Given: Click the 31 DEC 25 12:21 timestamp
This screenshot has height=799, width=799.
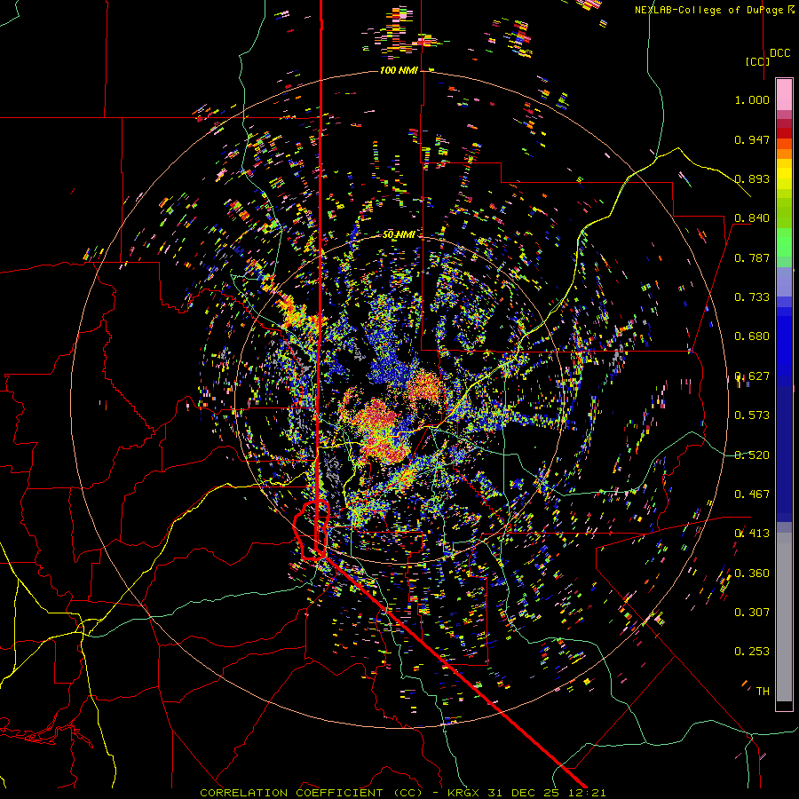Looking at the screenshot, I should [x=547, y=793].
